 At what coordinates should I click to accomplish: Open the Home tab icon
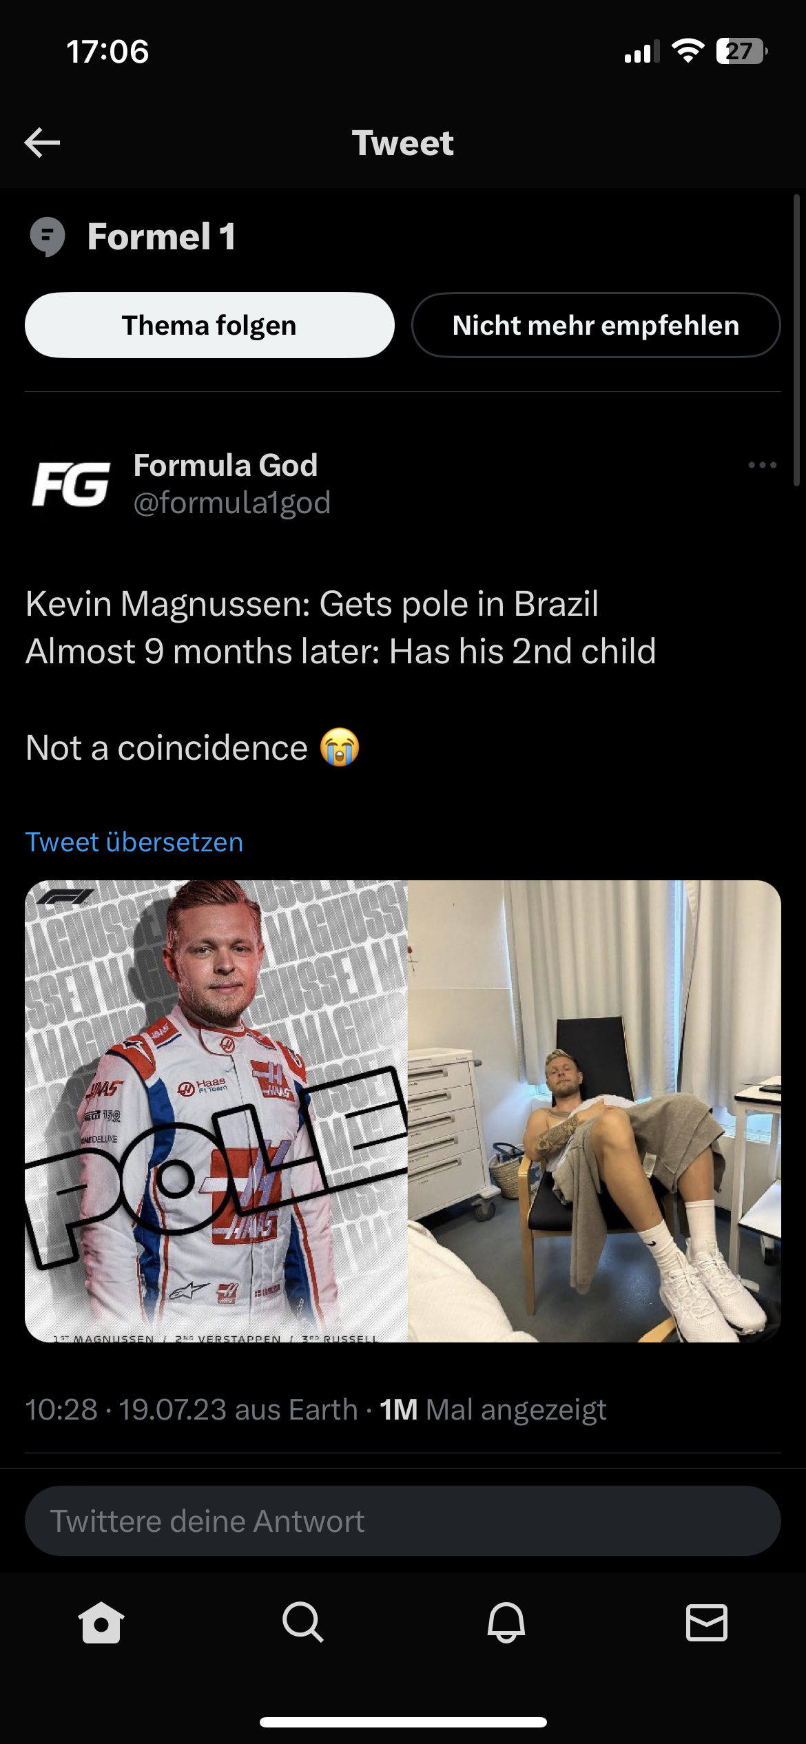click(101, 1622)
